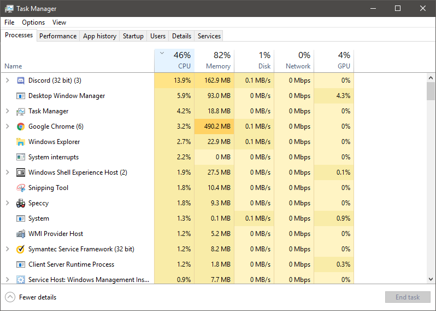Click the Desktop Window Manager icon
This screenshot has height=311, width=436.
click(21, 96)
